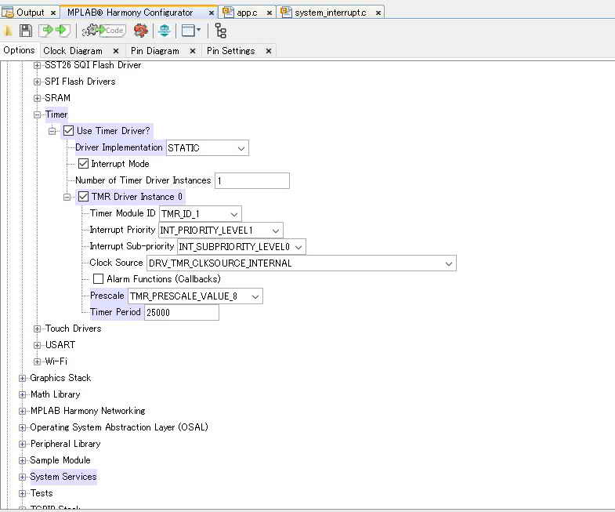
Task: Click the red gear refresh icon
Action: pyautogui.click(x=141, y=31)
